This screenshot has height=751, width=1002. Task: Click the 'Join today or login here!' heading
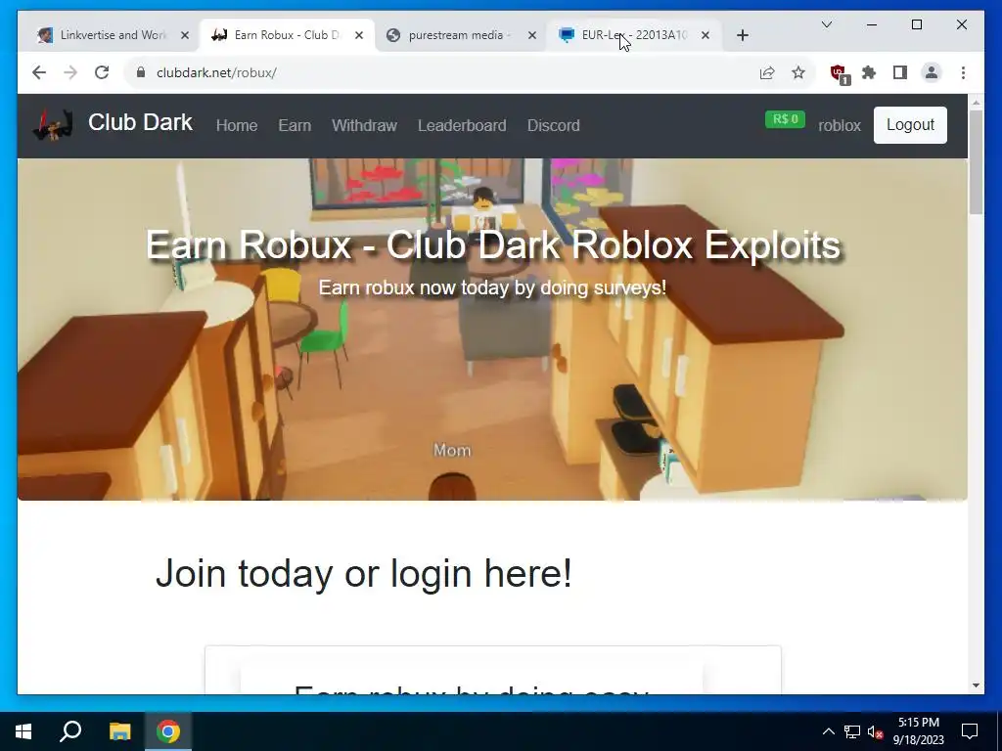pos(364,573)
